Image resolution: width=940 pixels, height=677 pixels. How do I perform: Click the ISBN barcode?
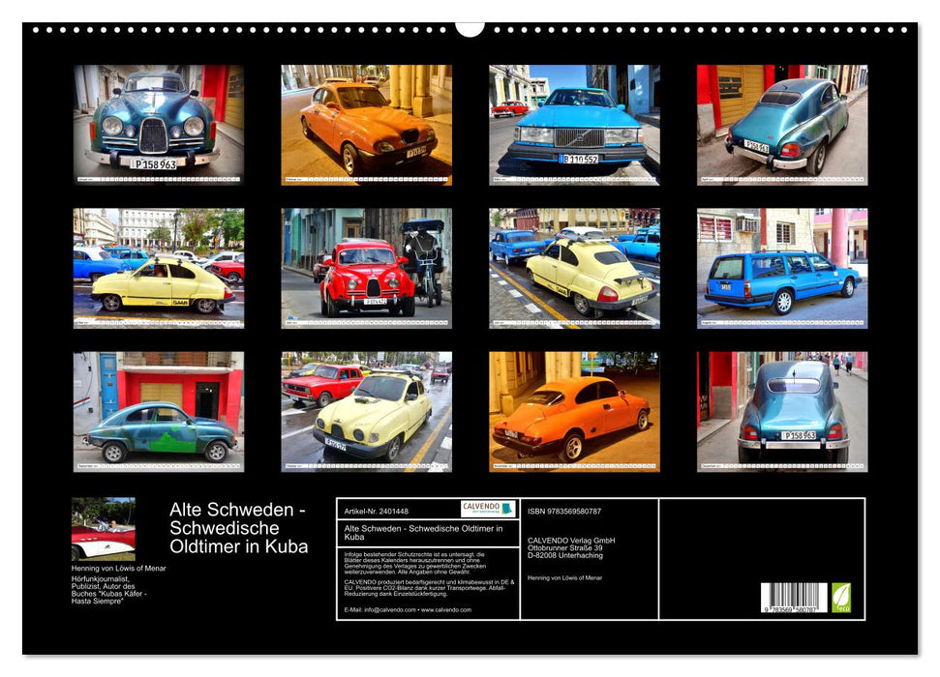(x=795, y=598)
